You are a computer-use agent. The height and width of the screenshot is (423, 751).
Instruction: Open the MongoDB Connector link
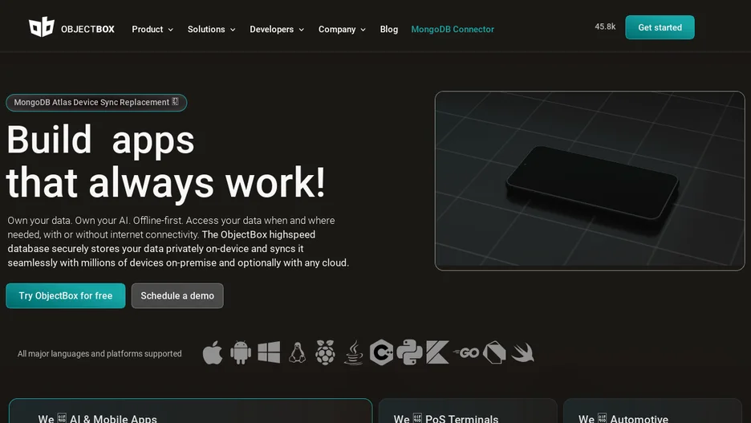tap(453, 29)
